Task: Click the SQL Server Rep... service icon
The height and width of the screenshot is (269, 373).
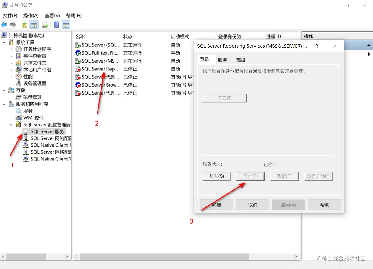Action: point(78,69)
